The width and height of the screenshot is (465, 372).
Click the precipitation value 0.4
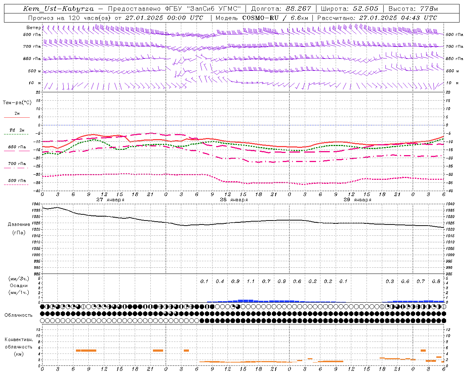(x=220, y=281)
